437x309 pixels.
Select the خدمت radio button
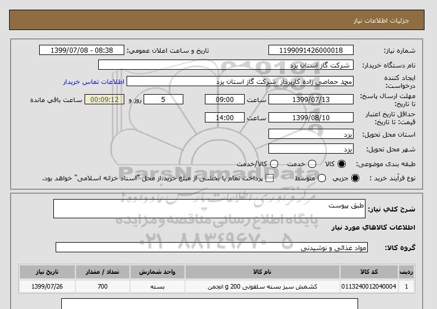312,164
